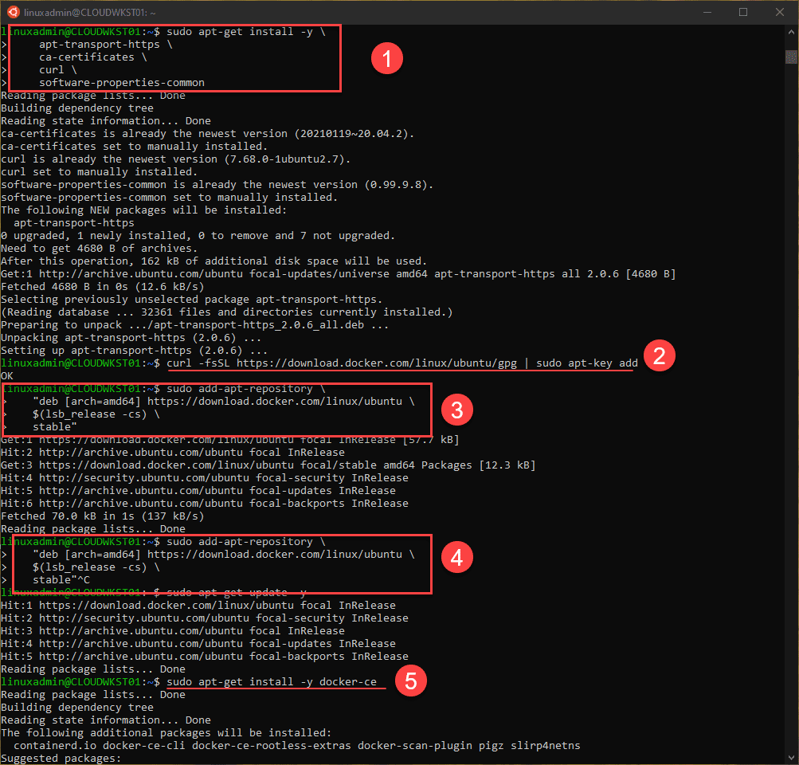The height and width of the screenshot is (765, 799).
Task: Click the scrollbar down arrow
Action: click(791, 757)
